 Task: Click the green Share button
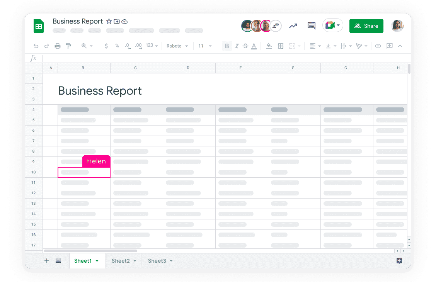point(366,26)
